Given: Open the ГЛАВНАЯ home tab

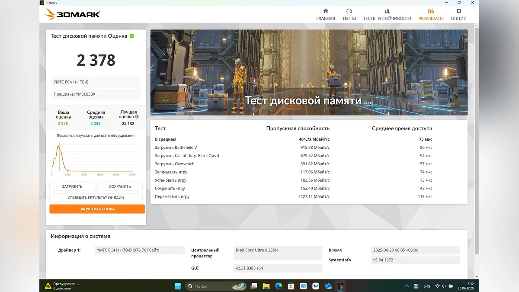Looking at the screenshot, I should click(x=325, y=14).
